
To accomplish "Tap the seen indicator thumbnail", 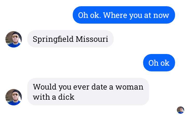I will (x=180, y=110).
